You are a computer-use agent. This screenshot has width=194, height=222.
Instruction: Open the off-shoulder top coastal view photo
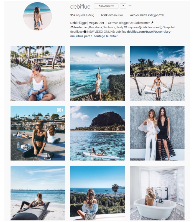click(98, 193)
